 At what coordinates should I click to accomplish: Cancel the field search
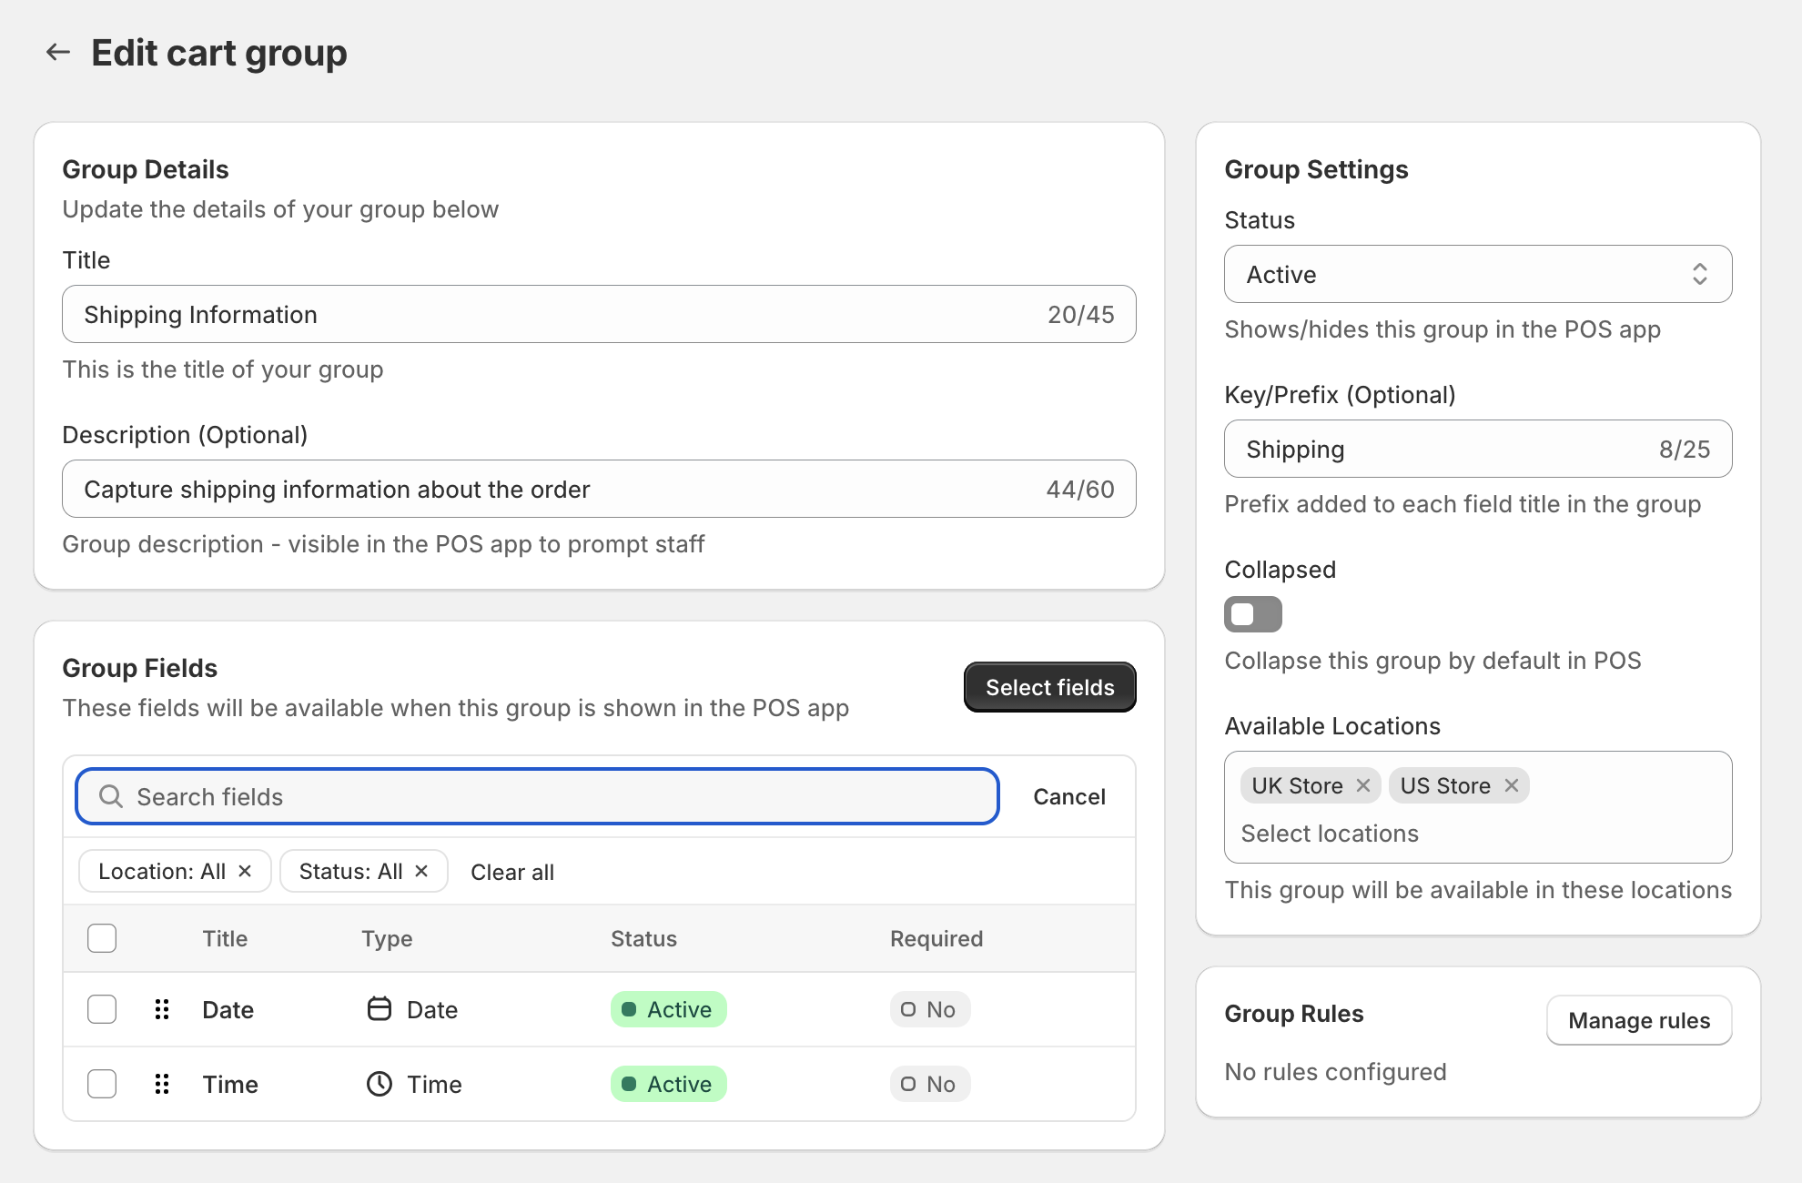click(1069, 796)
